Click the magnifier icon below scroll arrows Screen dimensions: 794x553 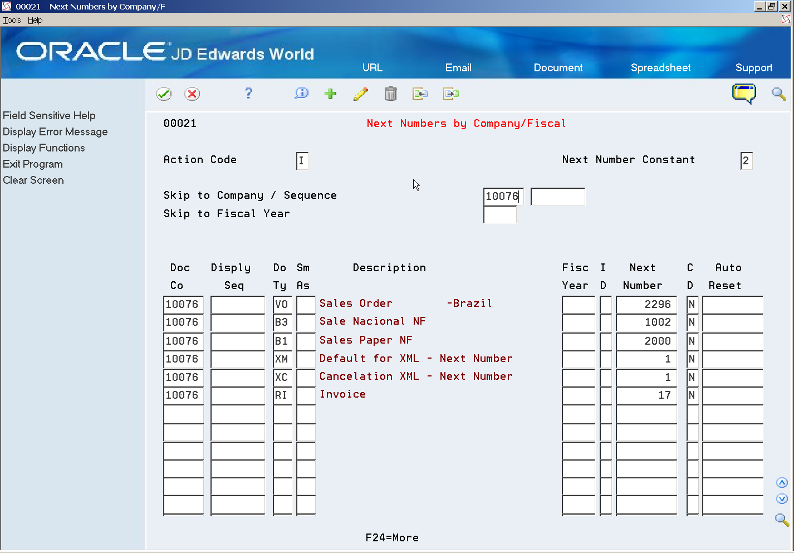(x=782, y=520)
